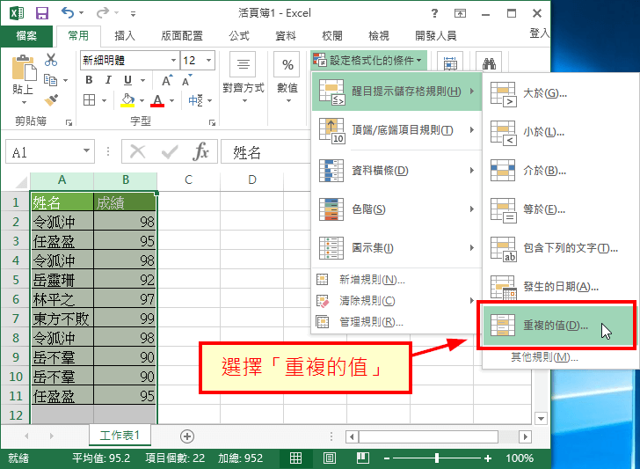Screen dimensions: 640x469
Task: Switch to the 公式 Formulas tab
Action: pos(239,36)
